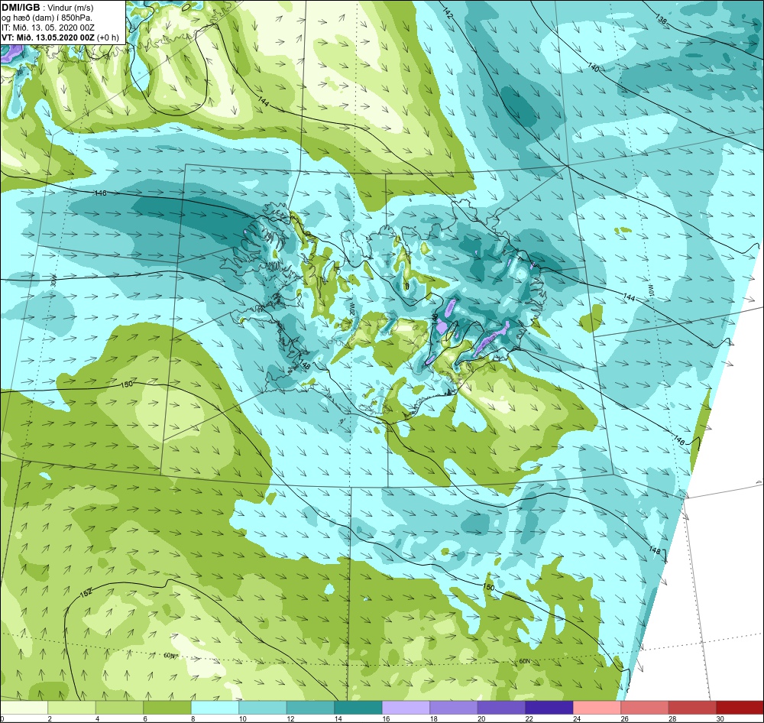Click the 30W longitude label
This screenshot has height=723, width=764.
(53, 281)
